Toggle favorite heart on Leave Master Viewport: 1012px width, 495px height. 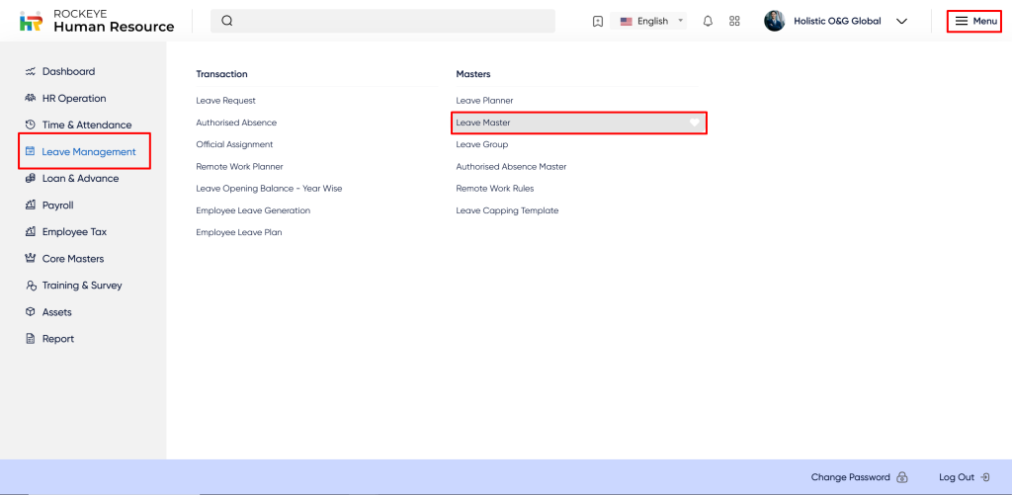click(x=695, y=123)
